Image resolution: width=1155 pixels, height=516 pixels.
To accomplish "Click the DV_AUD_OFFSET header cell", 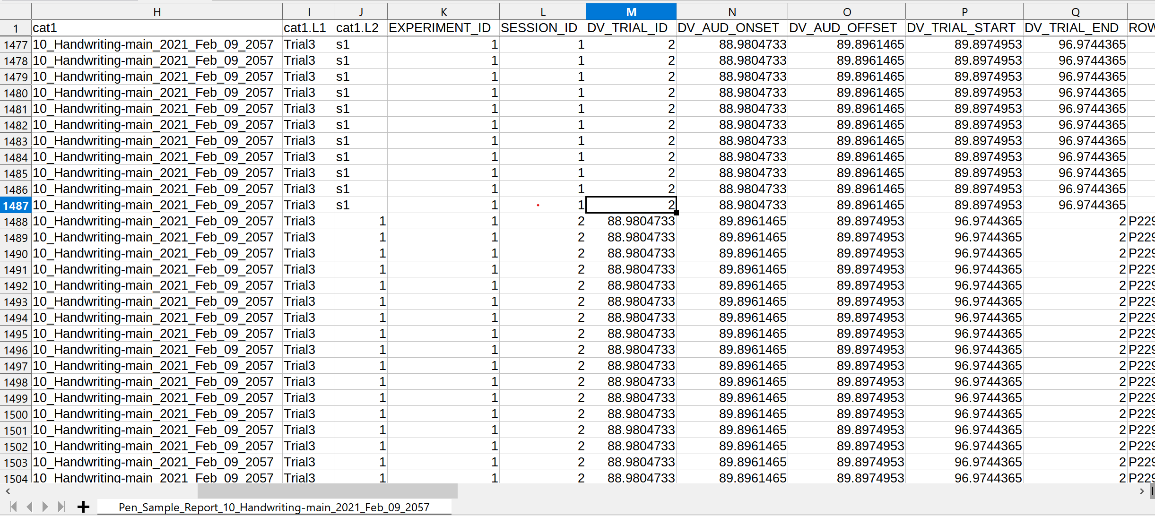I will [x=847, y=28].
